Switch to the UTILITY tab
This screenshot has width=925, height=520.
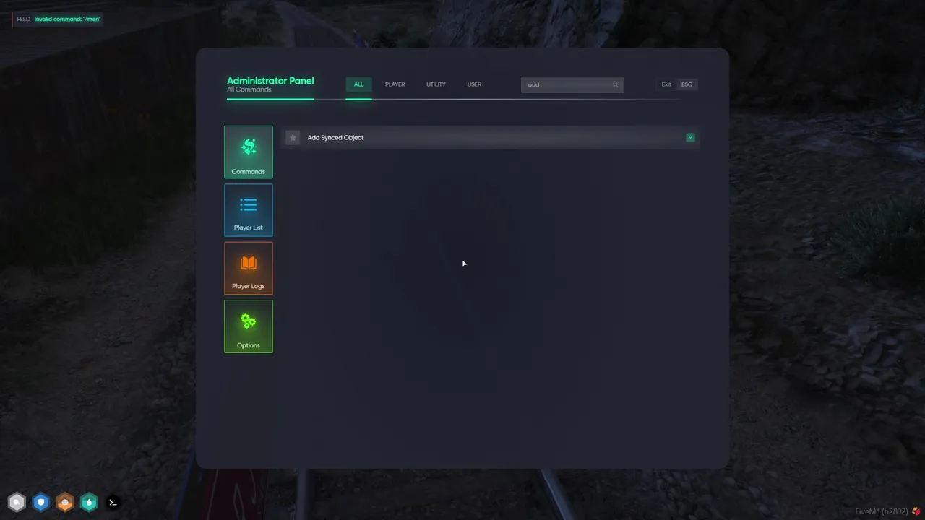(436, 84)
